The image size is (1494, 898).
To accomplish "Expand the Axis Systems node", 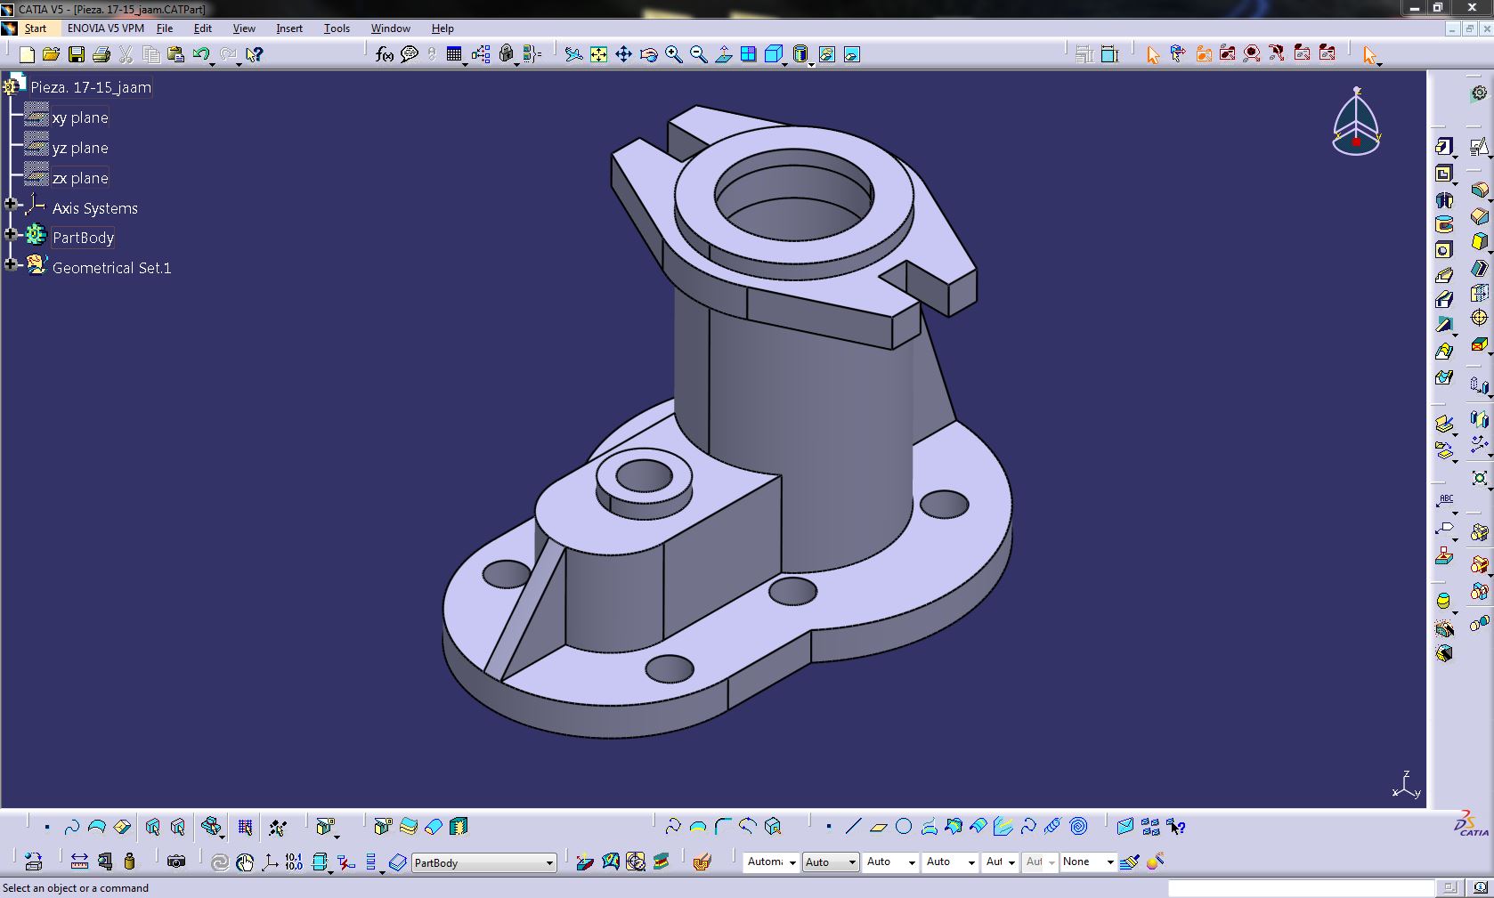I will click(11, 205).
